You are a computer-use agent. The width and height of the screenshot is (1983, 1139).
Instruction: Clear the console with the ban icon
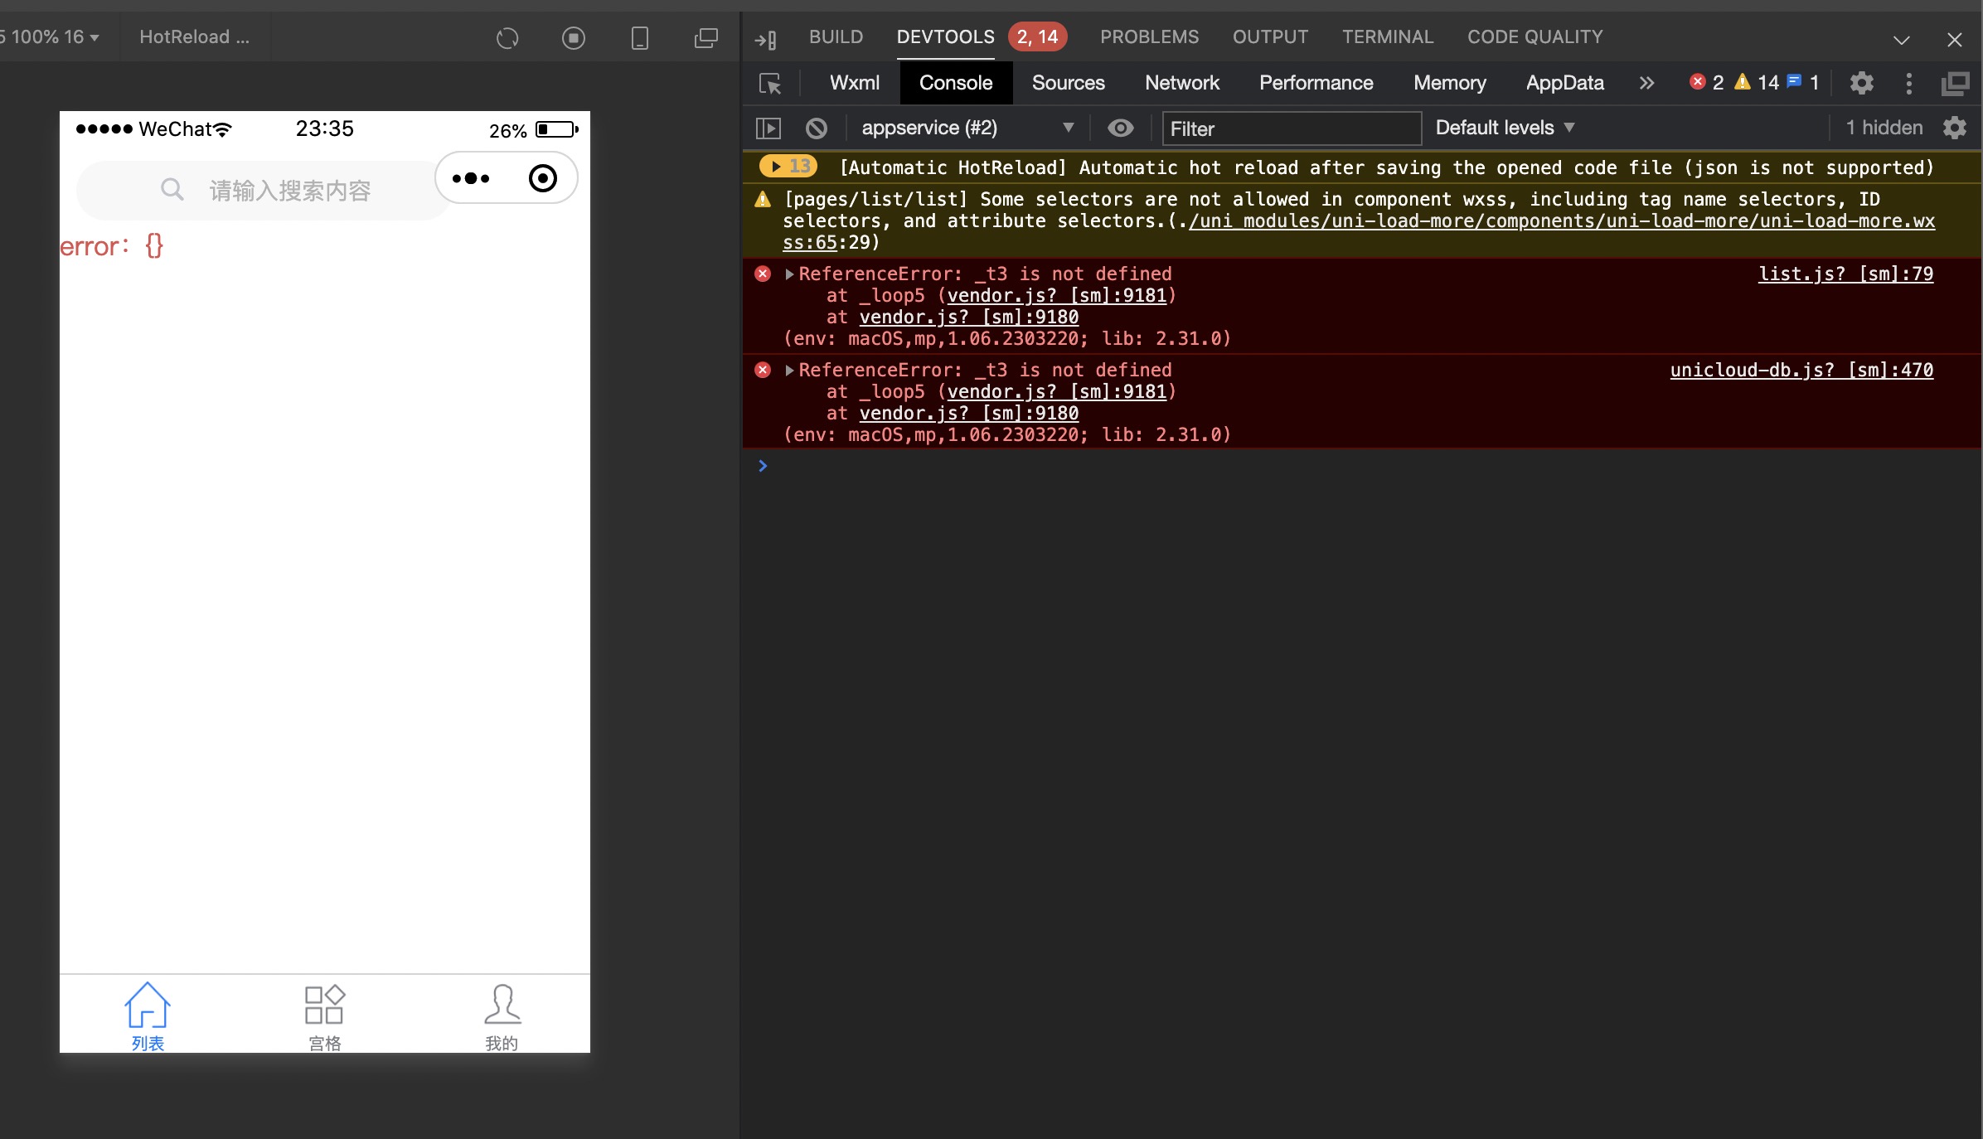(817, 128)
